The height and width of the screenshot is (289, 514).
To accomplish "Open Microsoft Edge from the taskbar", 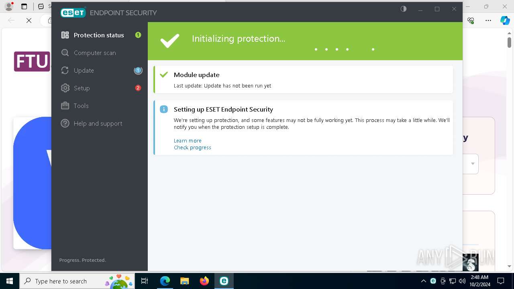I will tap(165, 281).
